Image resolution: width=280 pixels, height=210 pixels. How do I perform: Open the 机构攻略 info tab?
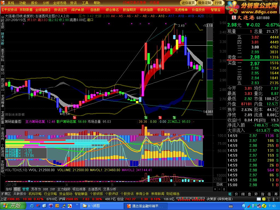(x=35, y=194)
